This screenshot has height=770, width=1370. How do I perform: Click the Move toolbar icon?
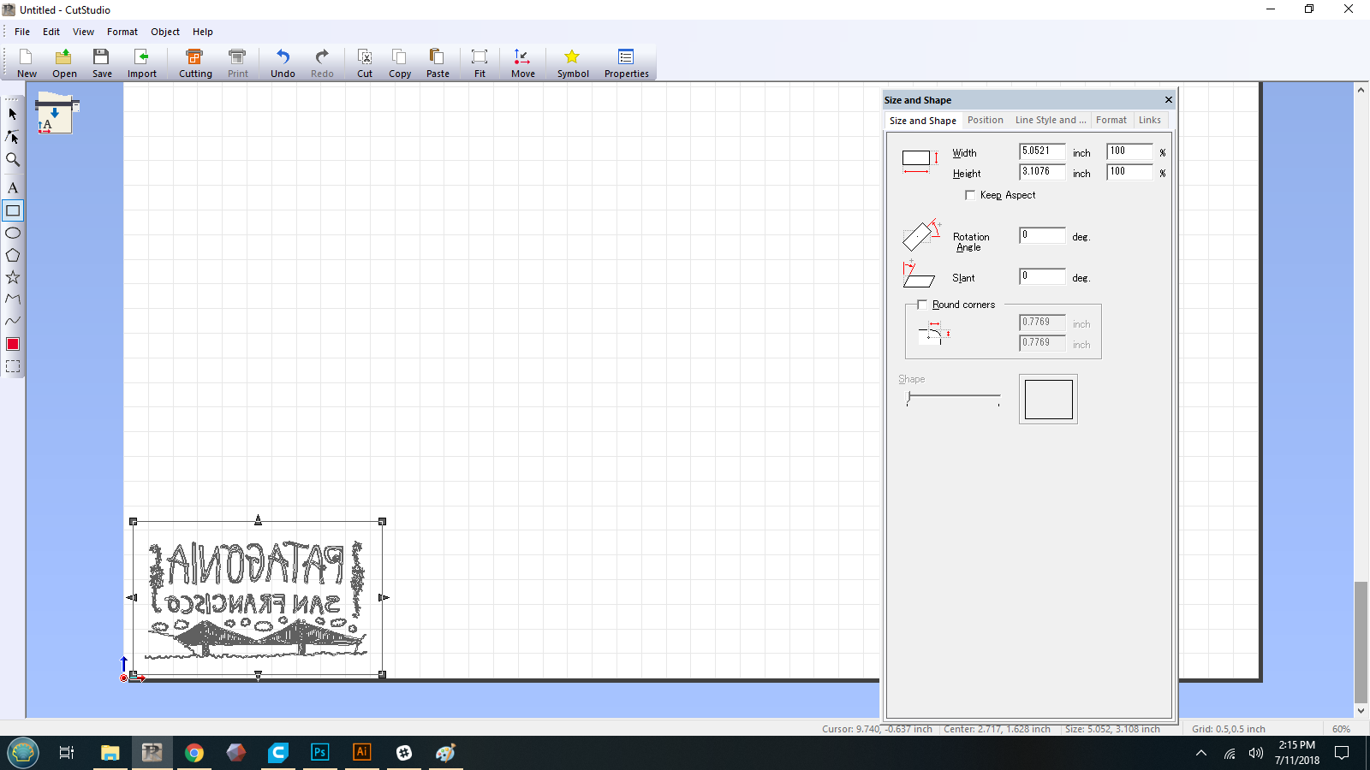tap(522, 63)
